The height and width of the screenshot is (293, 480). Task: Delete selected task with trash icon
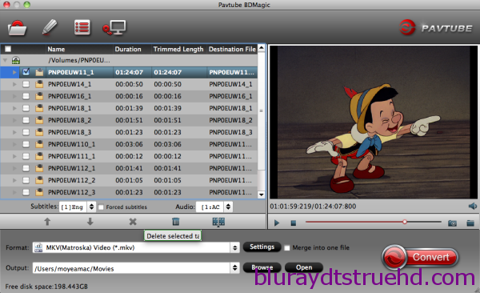click(x=176, y=221)
